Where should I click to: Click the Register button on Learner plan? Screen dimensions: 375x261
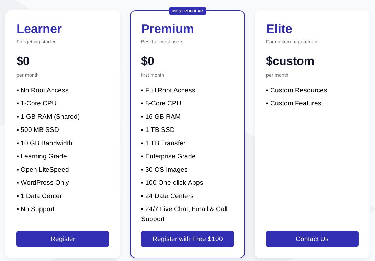[62, 239]
